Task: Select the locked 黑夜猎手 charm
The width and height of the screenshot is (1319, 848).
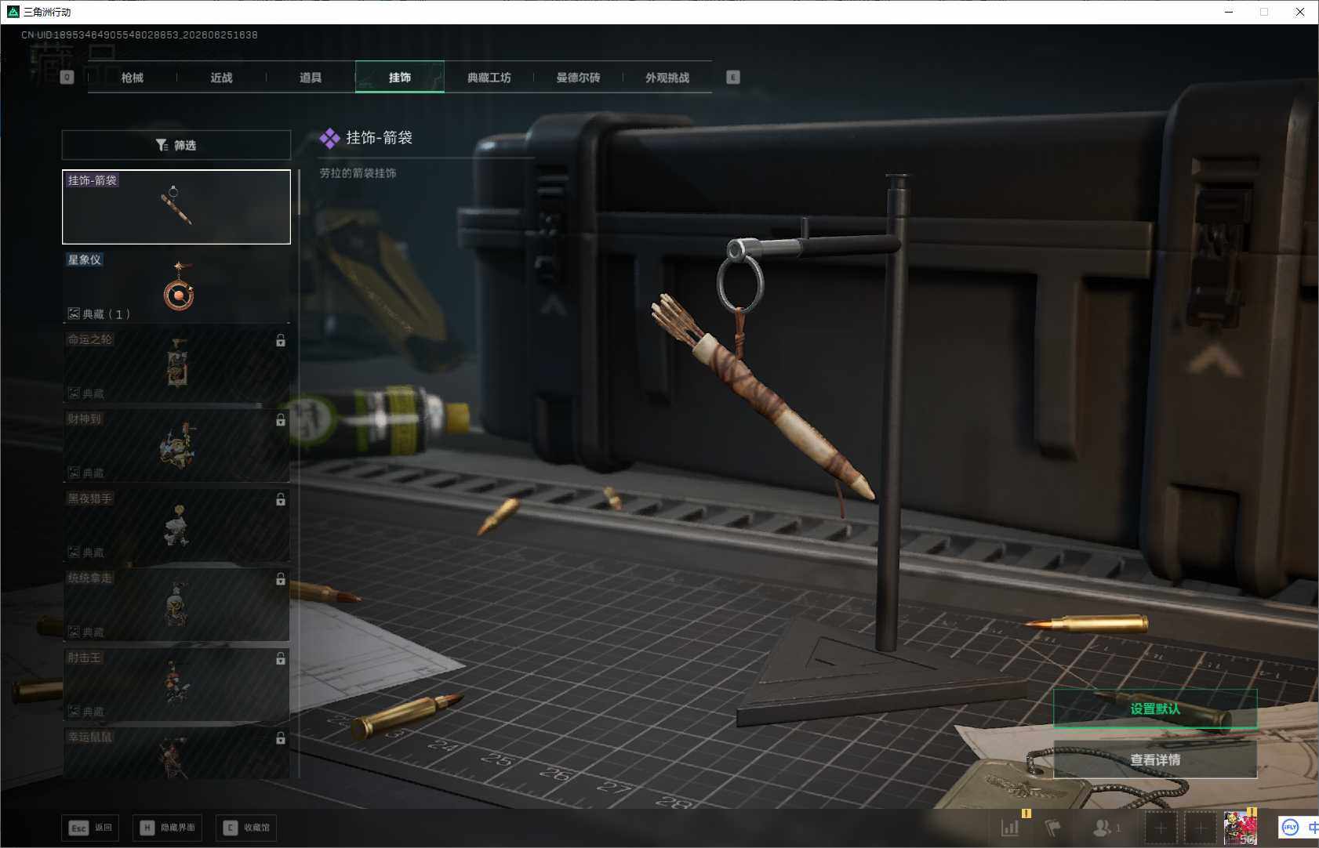Action: pos(176,525)
